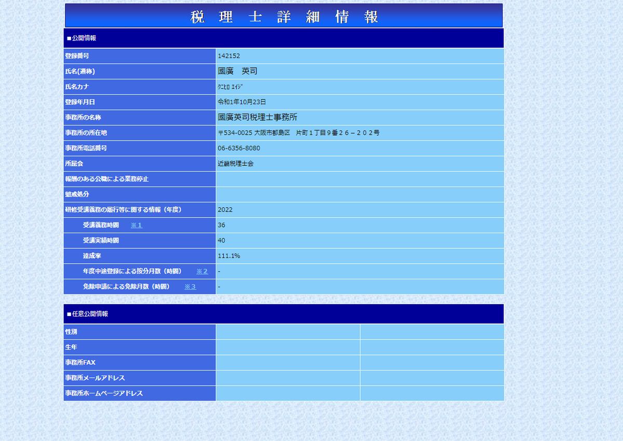Click the office address starting 〒534-0025

299,133
